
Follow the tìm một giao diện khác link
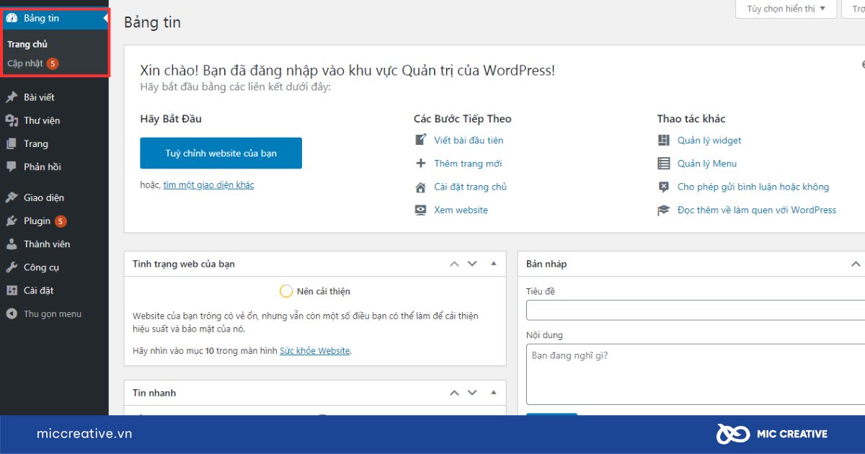point(208,185)
